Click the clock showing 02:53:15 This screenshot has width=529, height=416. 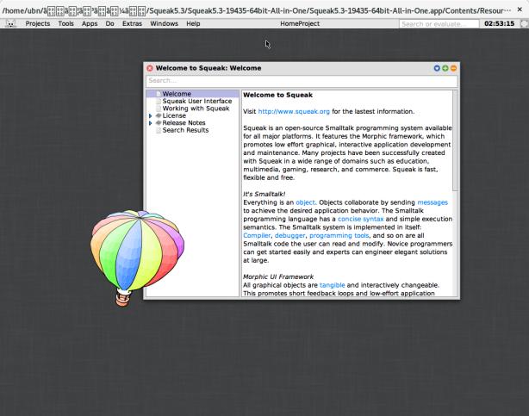[500, 23]
